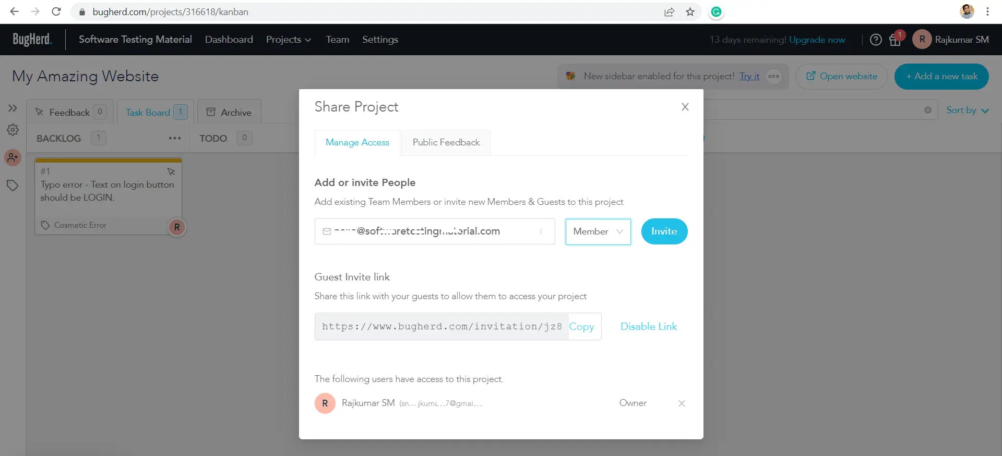Click the share page icon in the address bar

coord(669,12)
